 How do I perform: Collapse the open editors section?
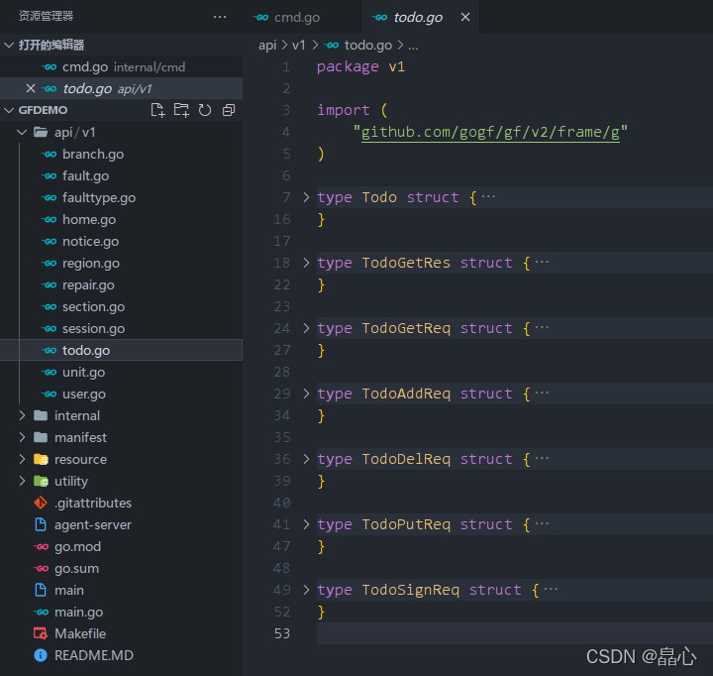[9, 45]
